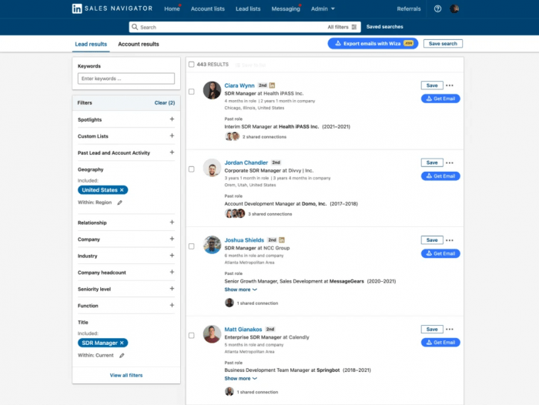Expand the Industry filter
This screenshot has width=539, height=405.
tap(172, 256)
